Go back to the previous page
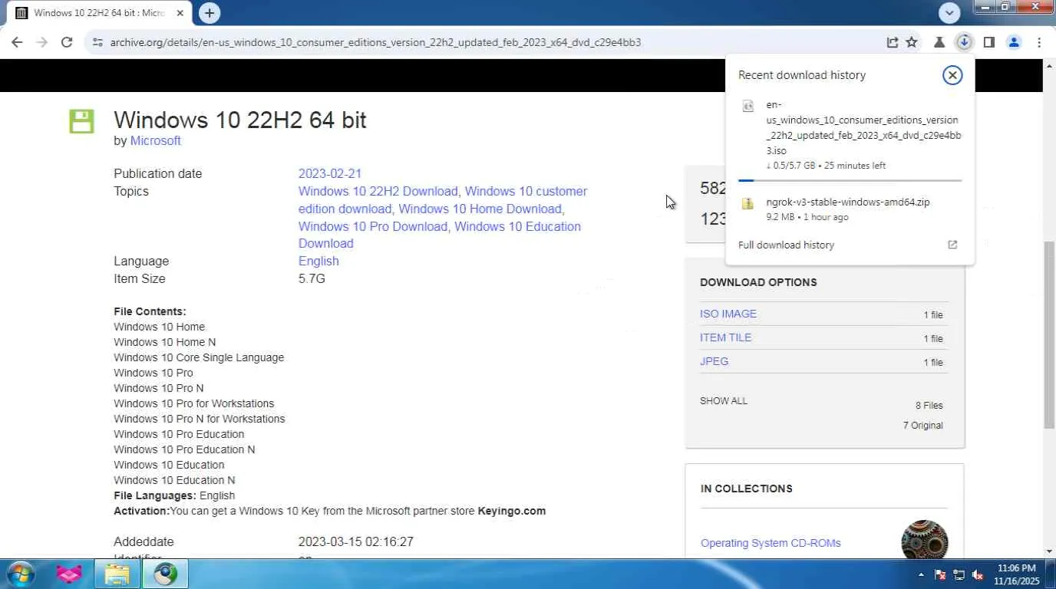Image resolution: width=1056 pixels, height=589 pixels. [17, 42]
